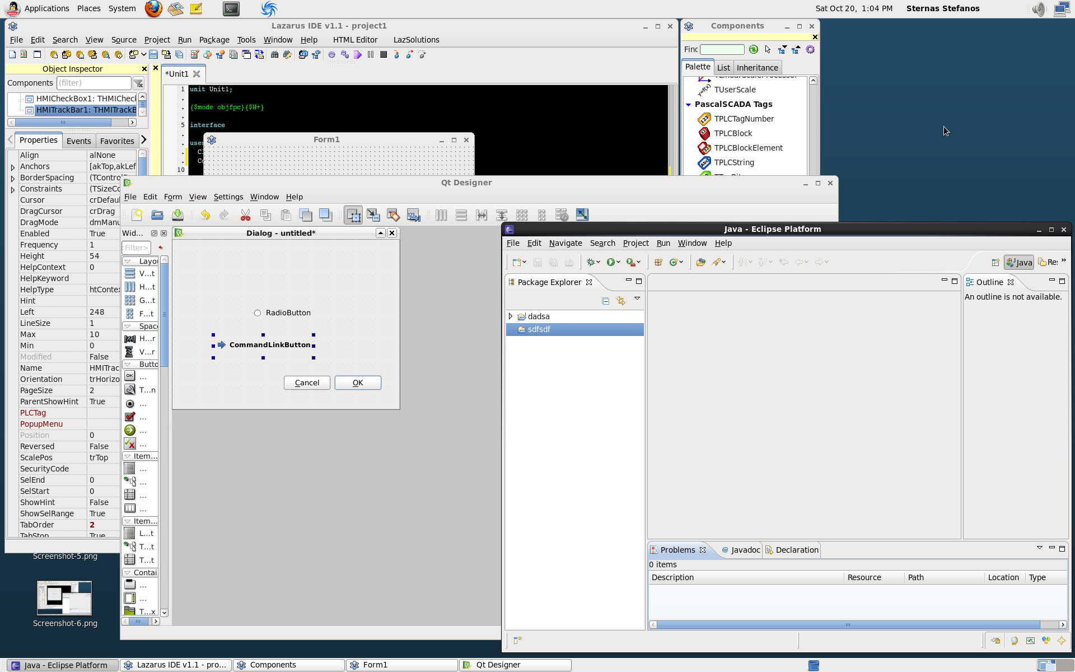Switch to Events tab in Object Inspector
The height and width of the screenshot is (672, 1075).
(78, 141)
